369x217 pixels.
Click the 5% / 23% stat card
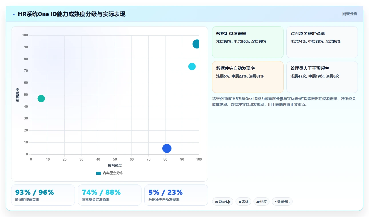click(176, 195)
